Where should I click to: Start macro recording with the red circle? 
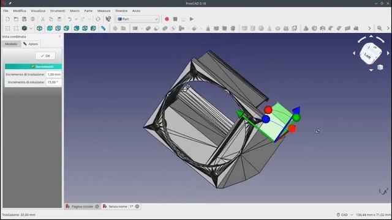click(x=167, y=19)
